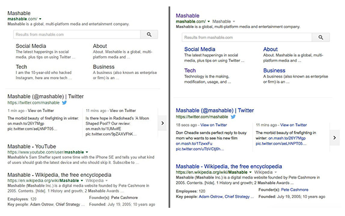Advance left Twitter carousel with the chevron arrow
345x216 pixels.
coord(163,123)
